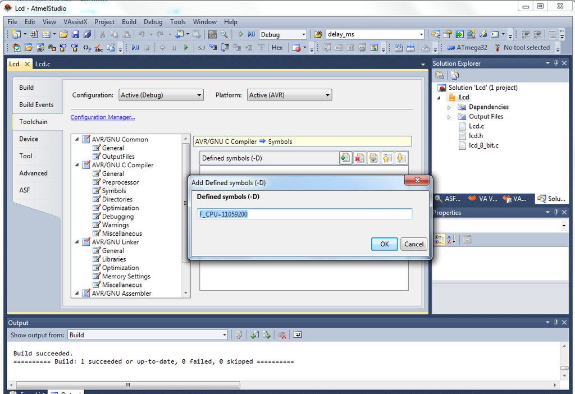Open the Platform dropdown Active (AVR)
The image size is (575, 394).
tap(289, 95)
